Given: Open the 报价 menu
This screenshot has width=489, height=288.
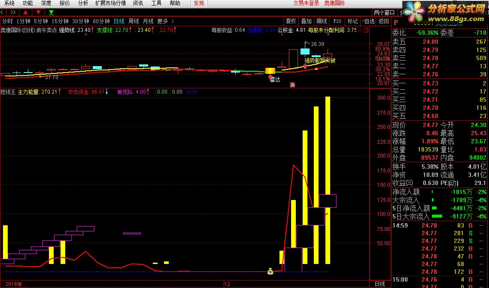Looking at the screenshot, I should point(64,3).
